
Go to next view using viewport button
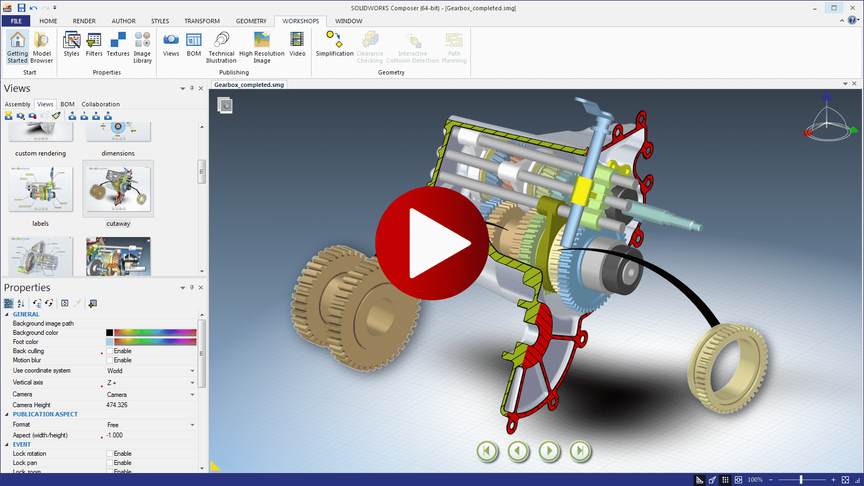(x=549, y=451)
